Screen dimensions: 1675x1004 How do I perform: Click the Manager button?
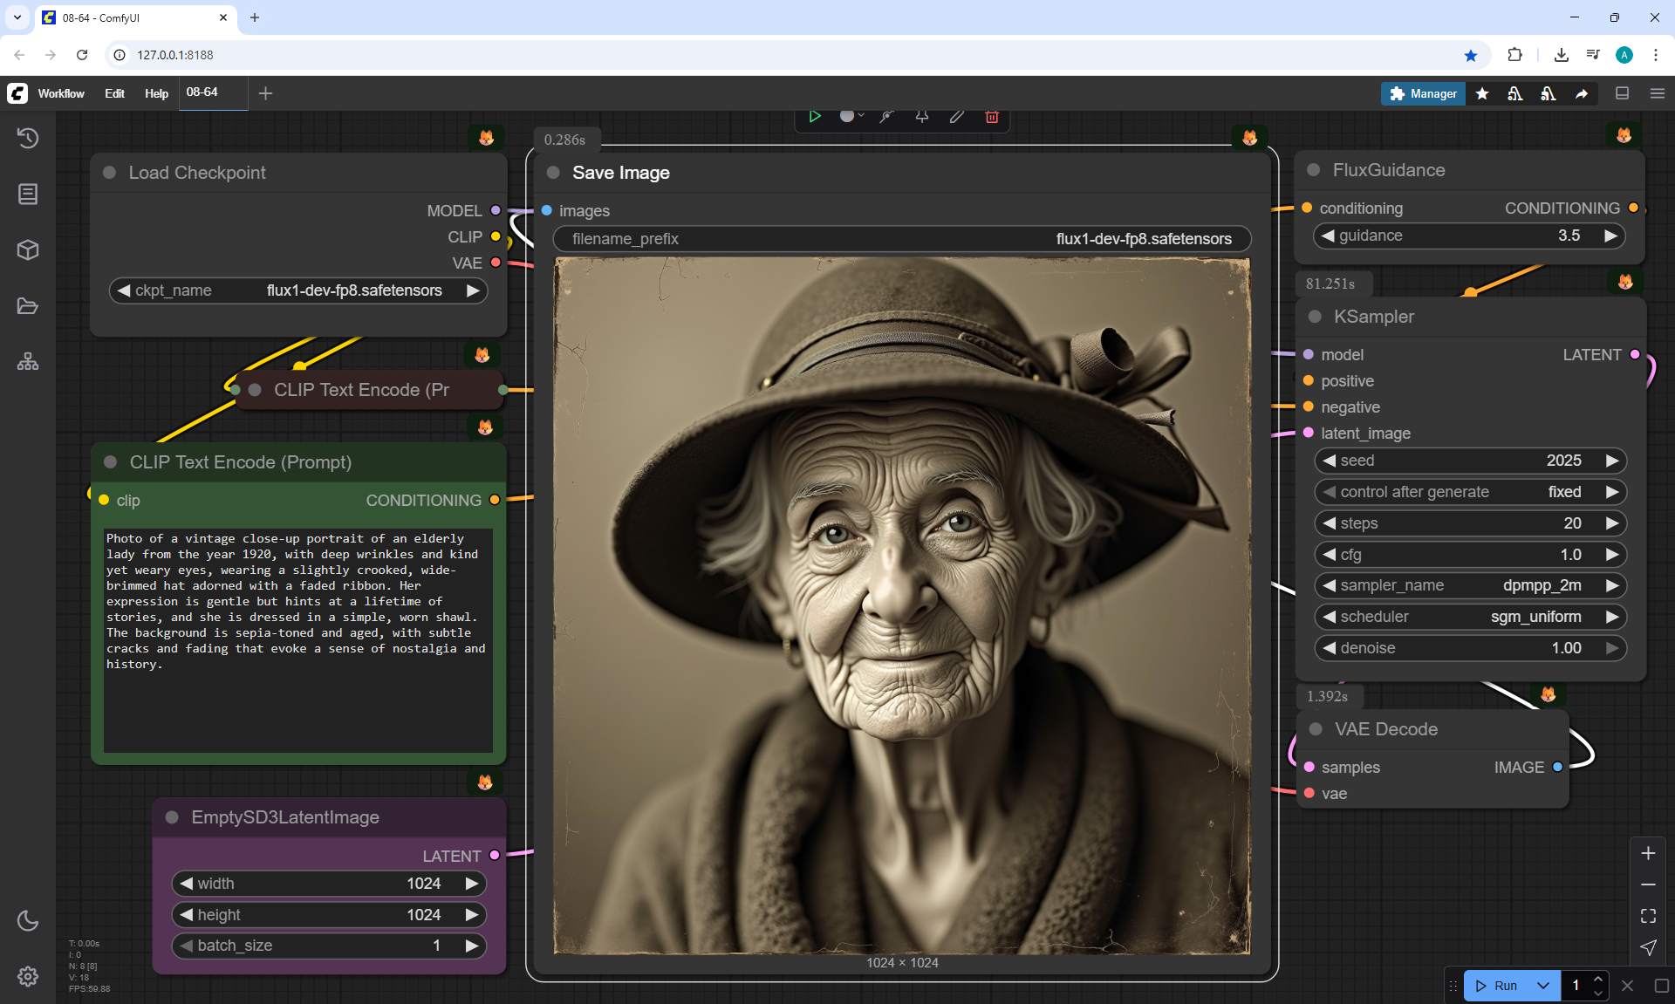pos(1423,93)
